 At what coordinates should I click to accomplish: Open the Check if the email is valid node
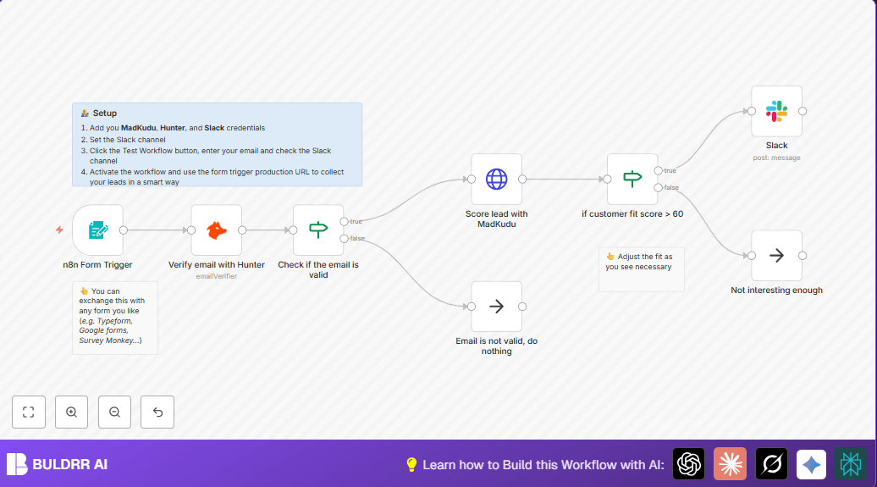click(x=318, y=230)
